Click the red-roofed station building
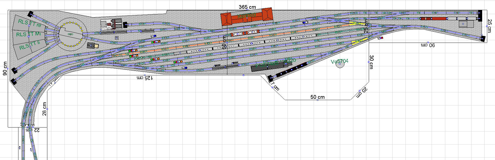 pos(247,17)
